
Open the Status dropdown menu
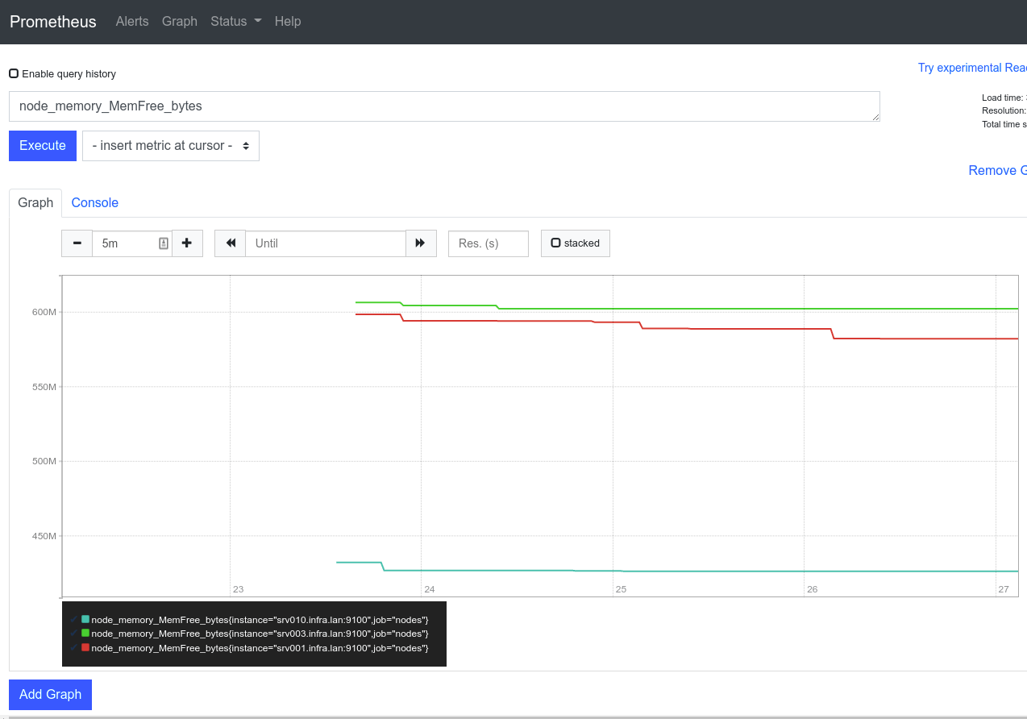pyautogui.click(x=235, y=21)
